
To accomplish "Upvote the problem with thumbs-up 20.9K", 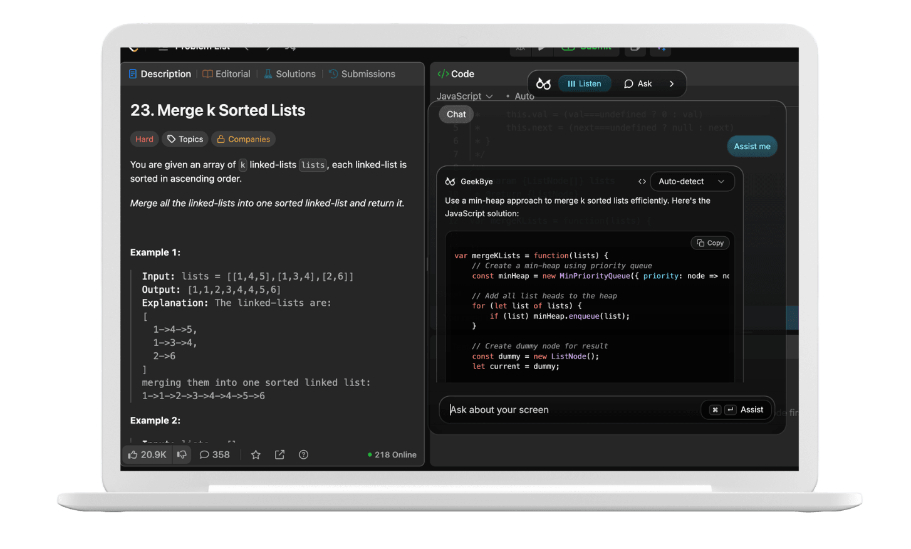I will 147,455.
